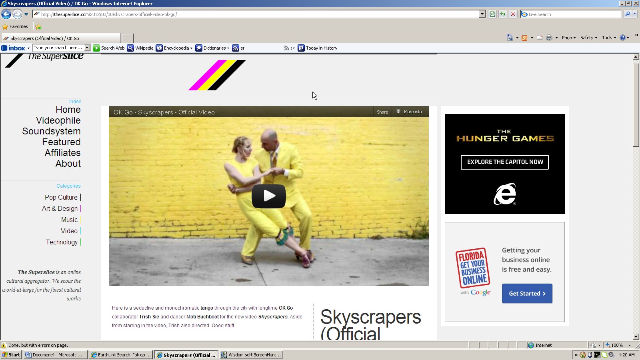Expand the address bar history dropdown
640x360 pixels.
(482, 14)
